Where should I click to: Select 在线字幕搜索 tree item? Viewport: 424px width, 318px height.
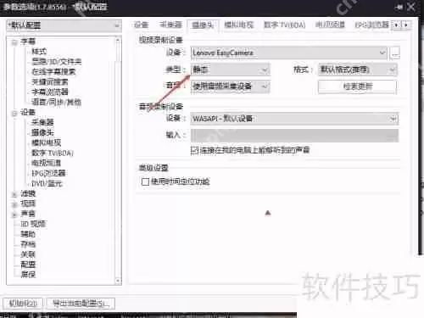tap(53, 72)
